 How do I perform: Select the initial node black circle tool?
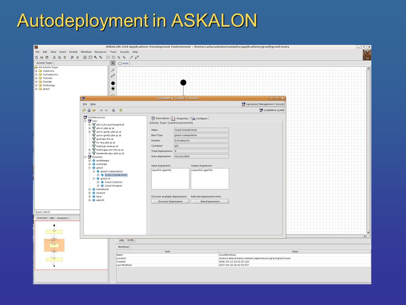pos(113,83)
